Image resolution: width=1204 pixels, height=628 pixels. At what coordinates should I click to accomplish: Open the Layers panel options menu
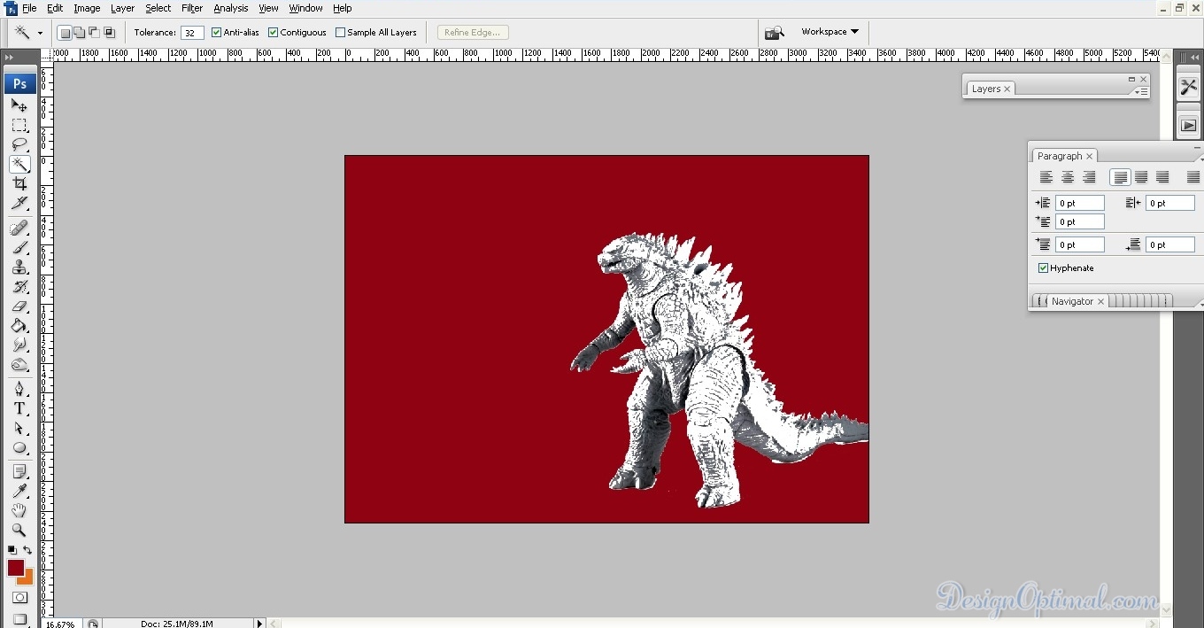(x=1142, y=91)
